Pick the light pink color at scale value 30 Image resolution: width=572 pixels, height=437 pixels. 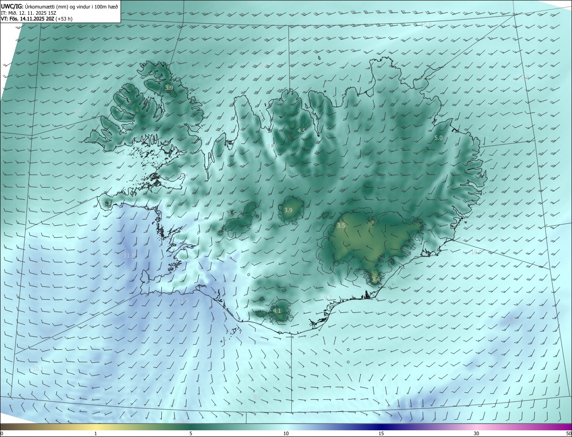coord(476,427)
